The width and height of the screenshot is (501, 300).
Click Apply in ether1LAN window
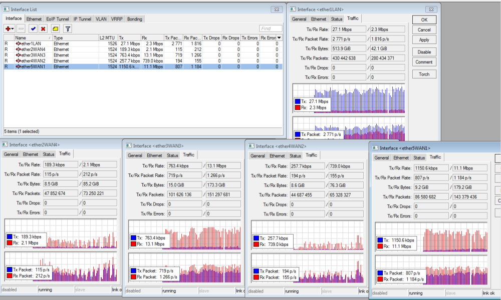pos(424,40)
